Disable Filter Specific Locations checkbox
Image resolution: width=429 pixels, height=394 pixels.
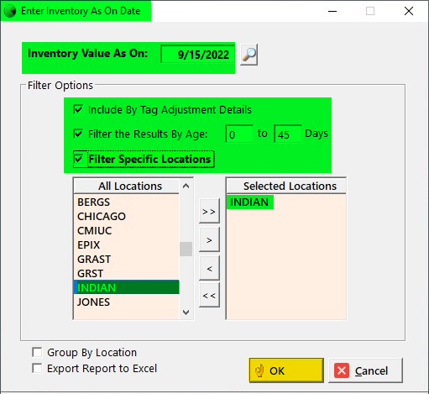(78, 159)
